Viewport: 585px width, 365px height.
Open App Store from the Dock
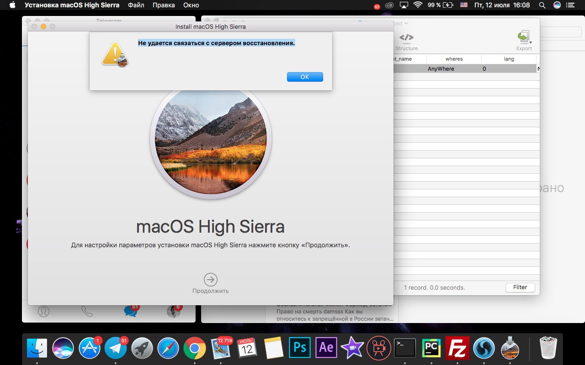tap(90, 349)
